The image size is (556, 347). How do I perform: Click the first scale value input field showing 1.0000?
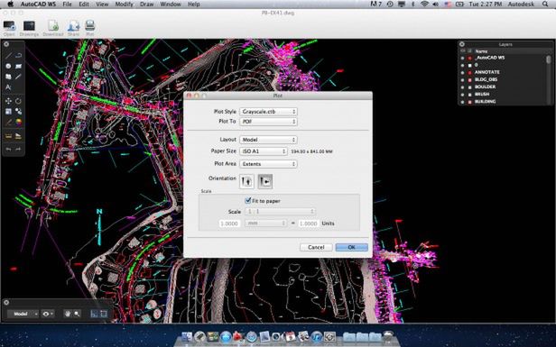[x=229, y=224]
